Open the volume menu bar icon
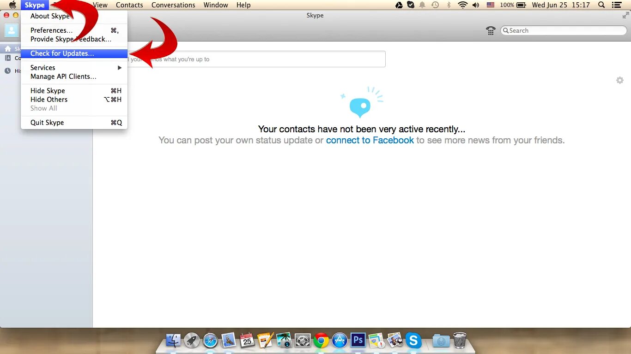 476,5
